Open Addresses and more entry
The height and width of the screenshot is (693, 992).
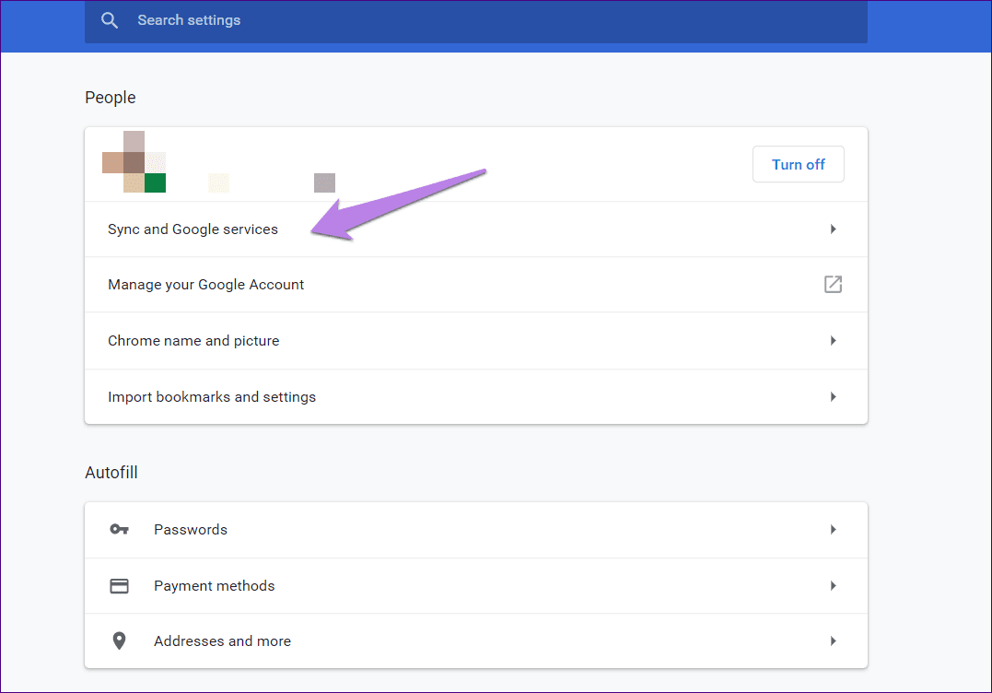[x=476, y=640]
